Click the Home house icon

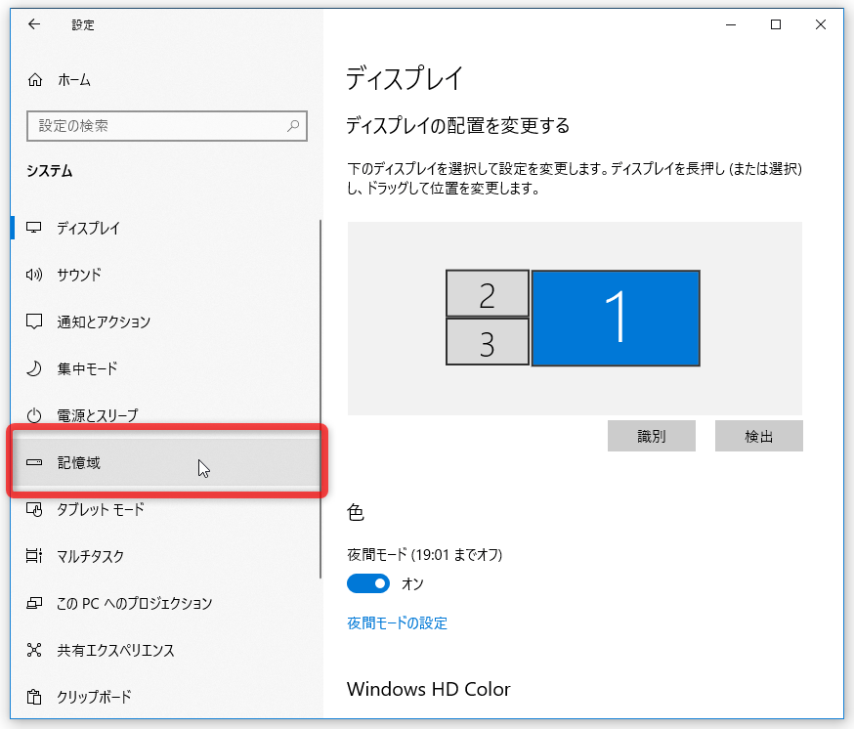point(35,80)
